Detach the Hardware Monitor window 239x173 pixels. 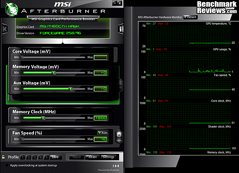190,17
